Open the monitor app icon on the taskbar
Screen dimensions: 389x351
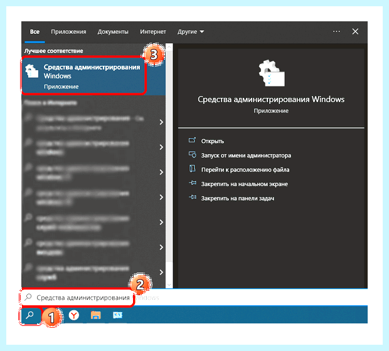coord(117,315)
